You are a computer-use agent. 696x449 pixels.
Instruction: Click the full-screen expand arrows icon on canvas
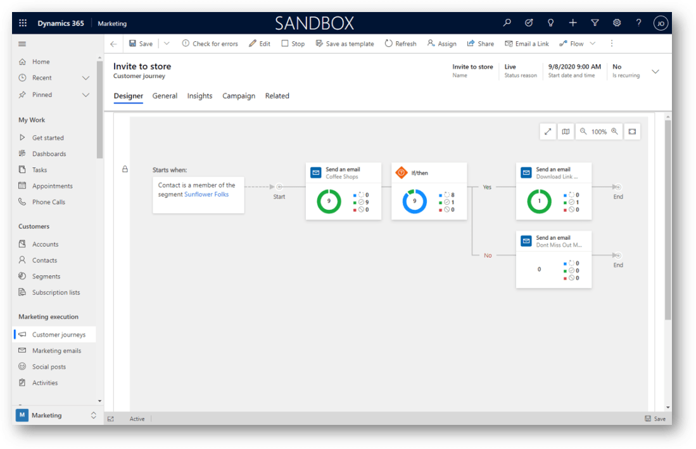click(548, 132)
